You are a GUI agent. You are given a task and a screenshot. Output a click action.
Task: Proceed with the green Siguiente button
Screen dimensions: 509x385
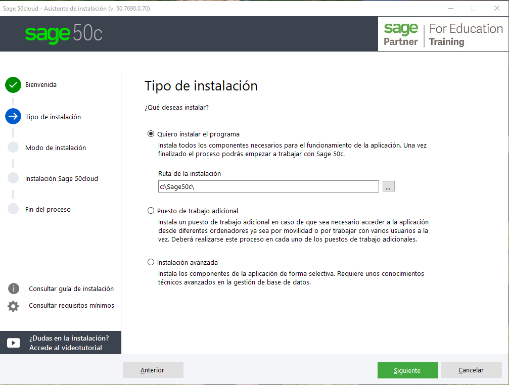[408, 370]
